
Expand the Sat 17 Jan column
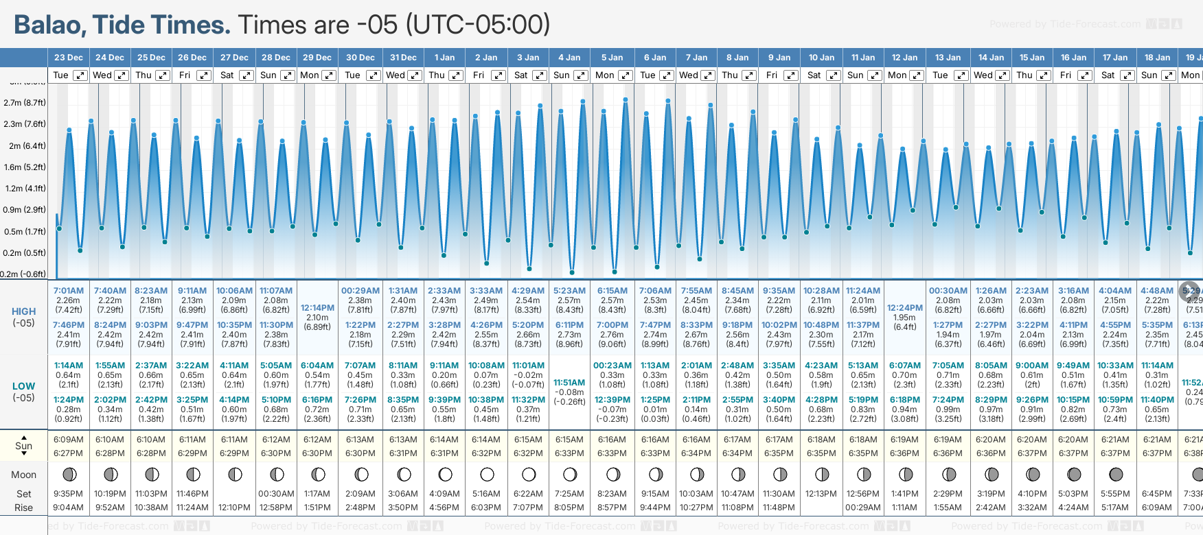coord(1127,75)
